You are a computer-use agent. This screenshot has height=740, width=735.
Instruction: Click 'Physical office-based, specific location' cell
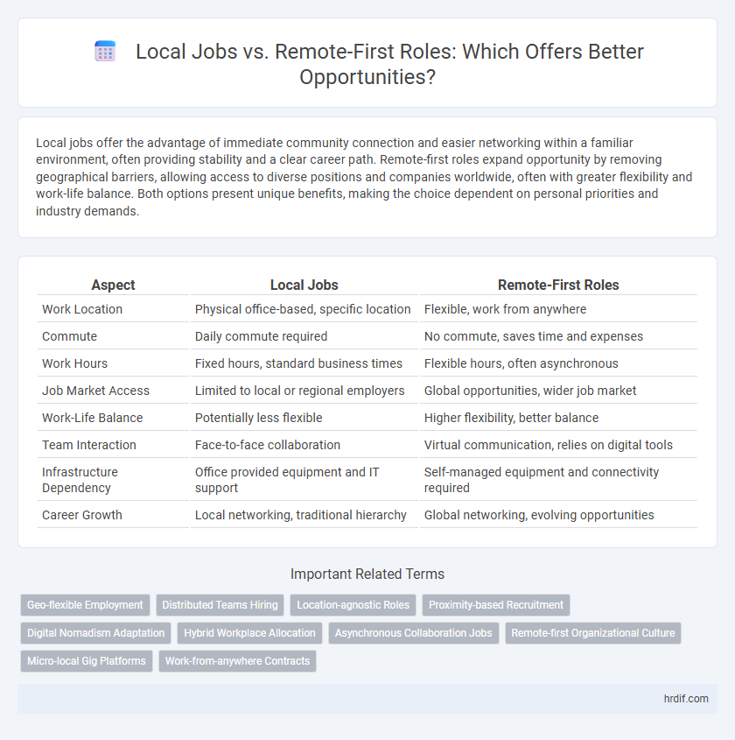click(x=303, y=309)
